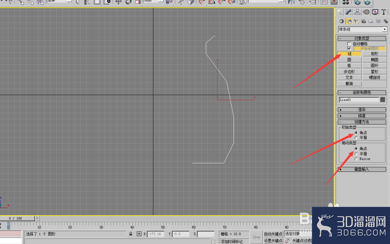The width and height of the screenshot is (390, 244).
Task: Select the Cameras category icon
Action: pyautogui.click(x=363, y=21)
